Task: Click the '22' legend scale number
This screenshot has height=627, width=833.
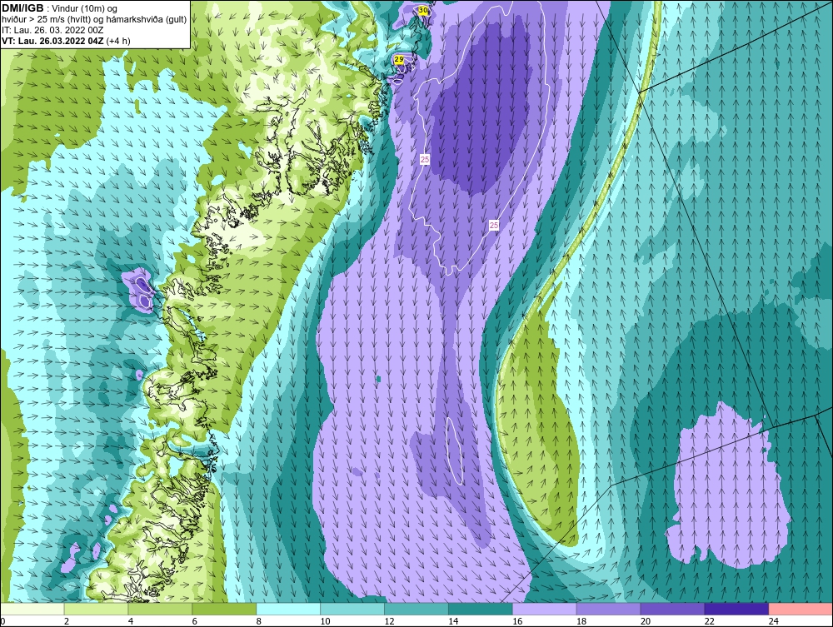Action: tap(709, 621)
